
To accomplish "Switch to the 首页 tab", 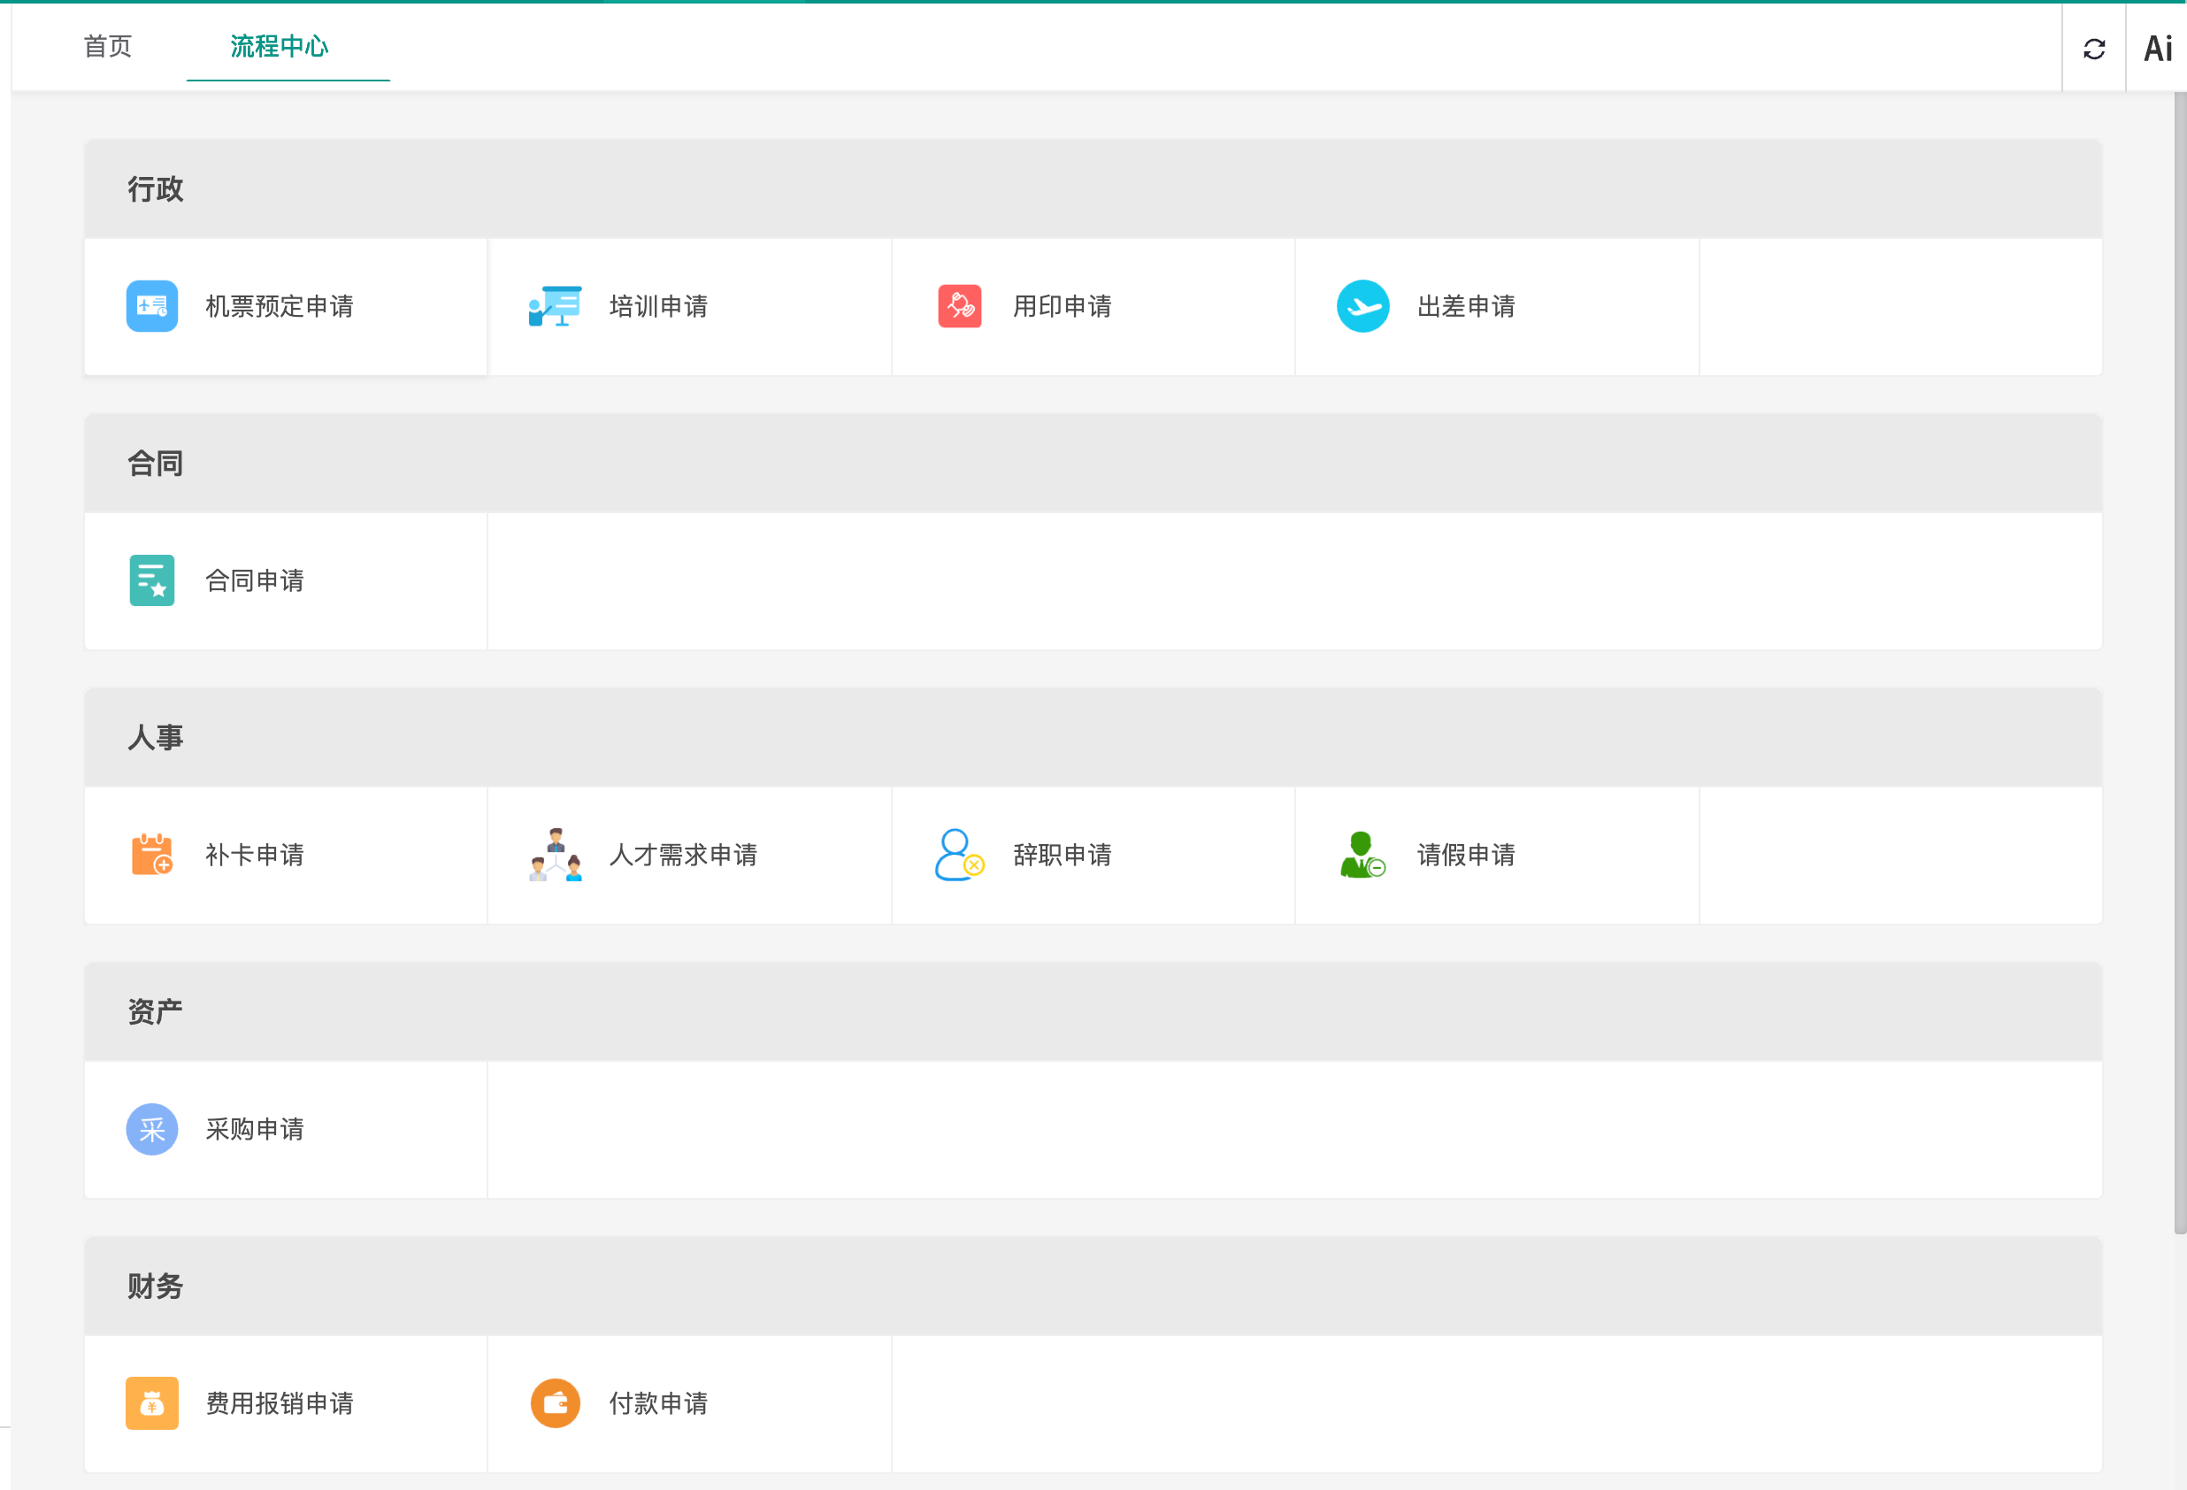I will tap(107, 46).
